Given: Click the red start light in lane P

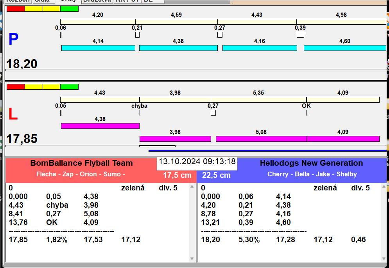Looking at the screenshot, I should 16,9.
